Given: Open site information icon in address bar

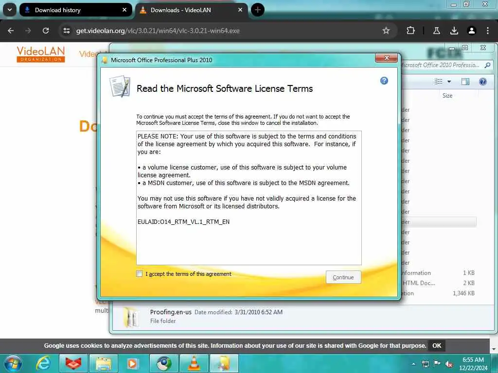Looking at the screenshot, I should click(x=66, y=31).
